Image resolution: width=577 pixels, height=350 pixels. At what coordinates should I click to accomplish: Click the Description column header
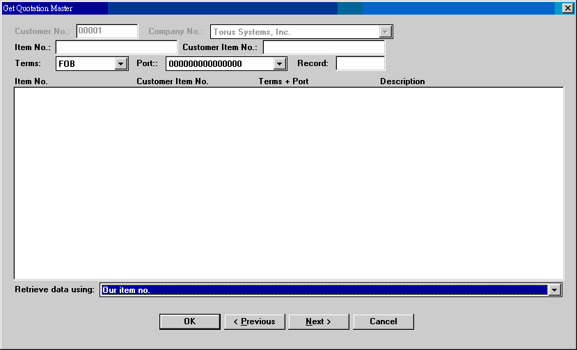tap(402, 81)
